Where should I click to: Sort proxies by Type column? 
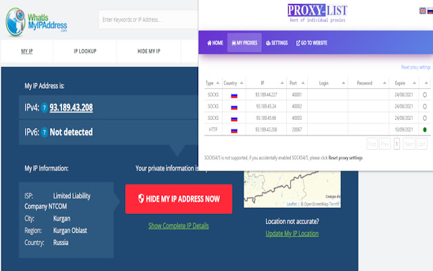(212, 83)
